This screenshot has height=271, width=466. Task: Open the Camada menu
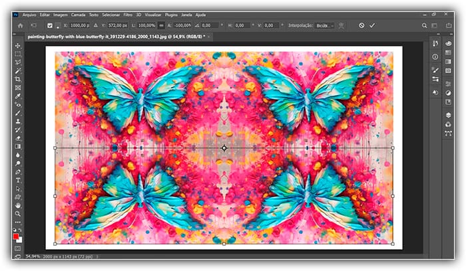click(79, 13)
